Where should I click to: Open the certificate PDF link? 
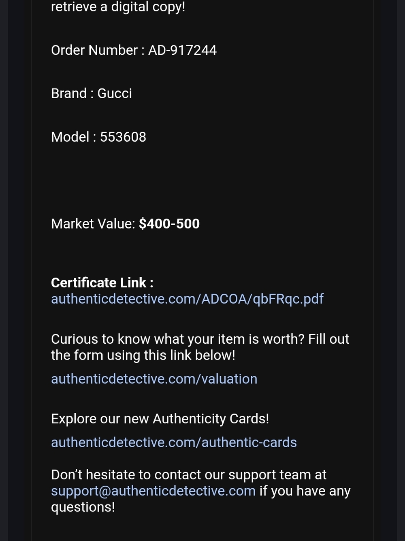click(x=187, y=299)
